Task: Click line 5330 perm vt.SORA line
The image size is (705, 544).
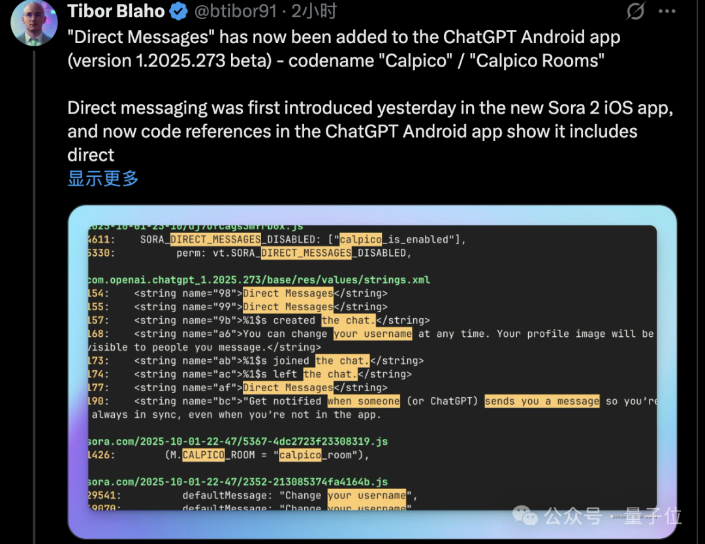Action: (x=249, y=253)
